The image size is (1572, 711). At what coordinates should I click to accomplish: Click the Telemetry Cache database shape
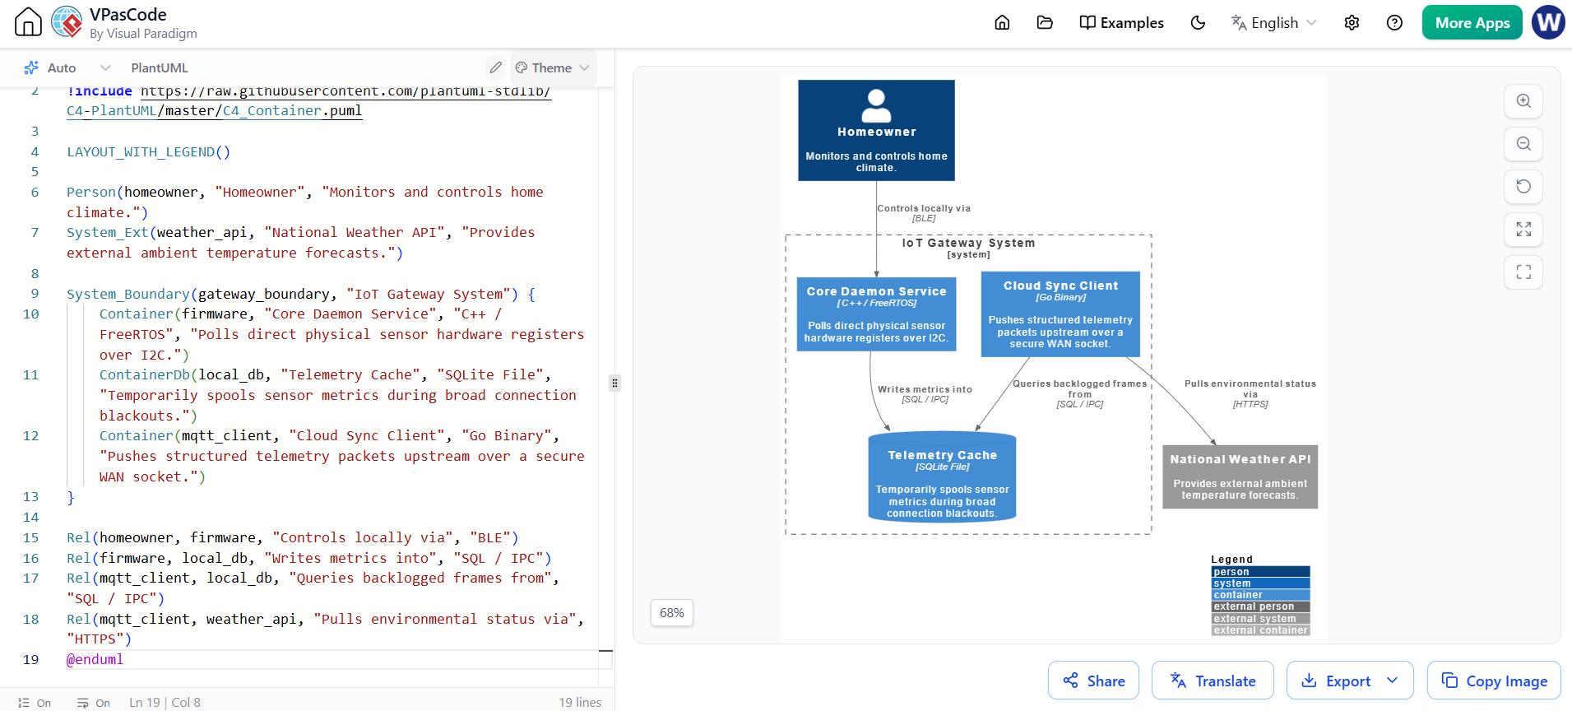pos(942,477)
